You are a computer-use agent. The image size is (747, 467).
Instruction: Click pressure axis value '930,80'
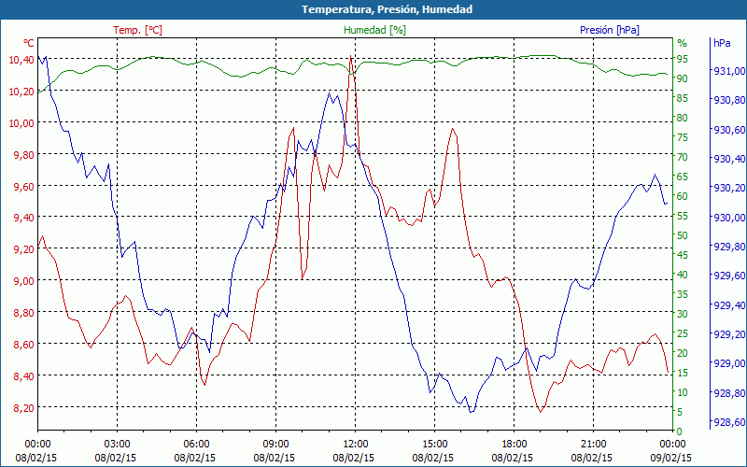[x=729, y=100]
